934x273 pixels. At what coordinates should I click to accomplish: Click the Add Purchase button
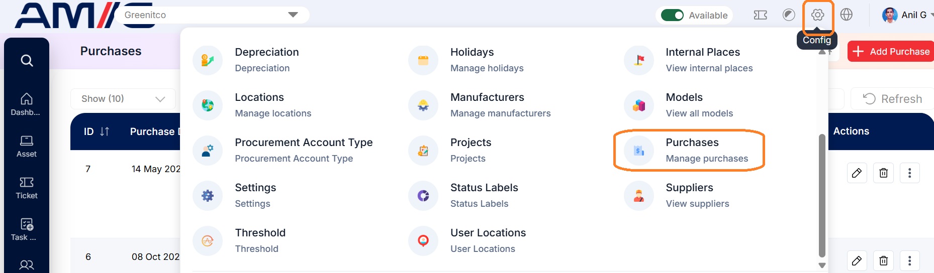891,52
